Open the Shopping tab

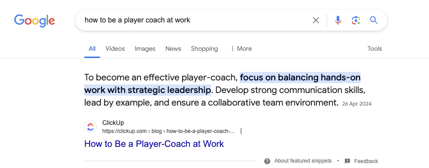click(205, 49)
